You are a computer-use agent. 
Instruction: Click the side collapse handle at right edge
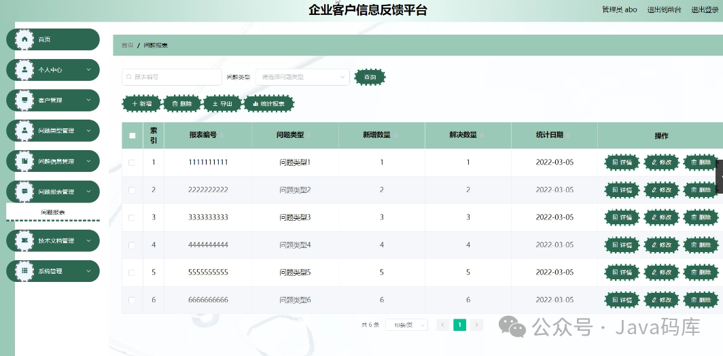[720, 177]
